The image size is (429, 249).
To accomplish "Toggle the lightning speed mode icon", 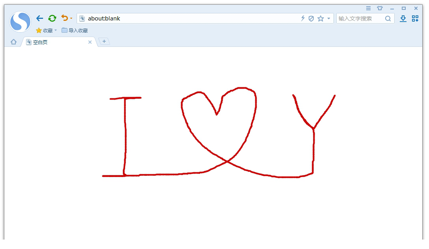I will tap(303, 18).
